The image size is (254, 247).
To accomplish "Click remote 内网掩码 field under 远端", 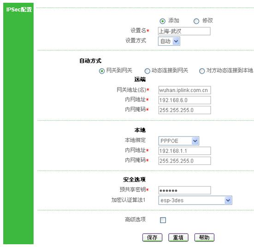I will coord(184,110).
